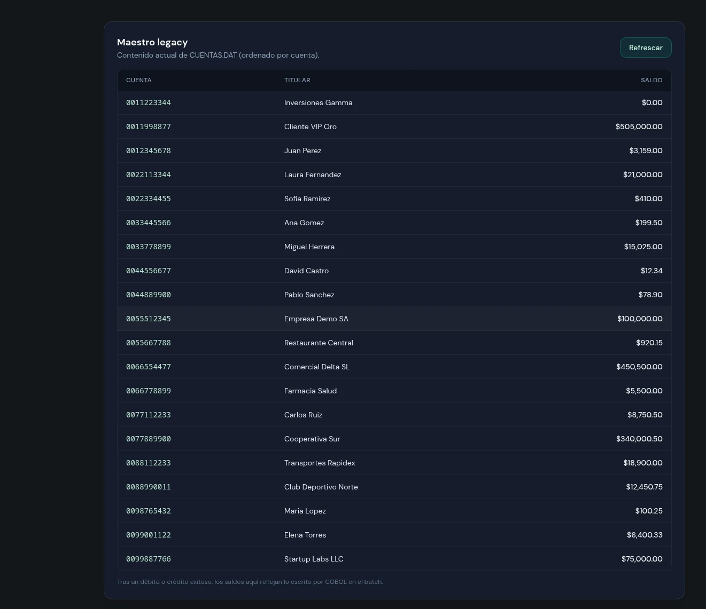Select the TITULAR column header
Image resolution: width=706 pixels, height=609 pixels.
[297, 80]
